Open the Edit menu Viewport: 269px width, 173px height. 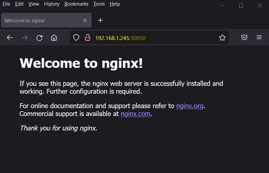point(19,4)
